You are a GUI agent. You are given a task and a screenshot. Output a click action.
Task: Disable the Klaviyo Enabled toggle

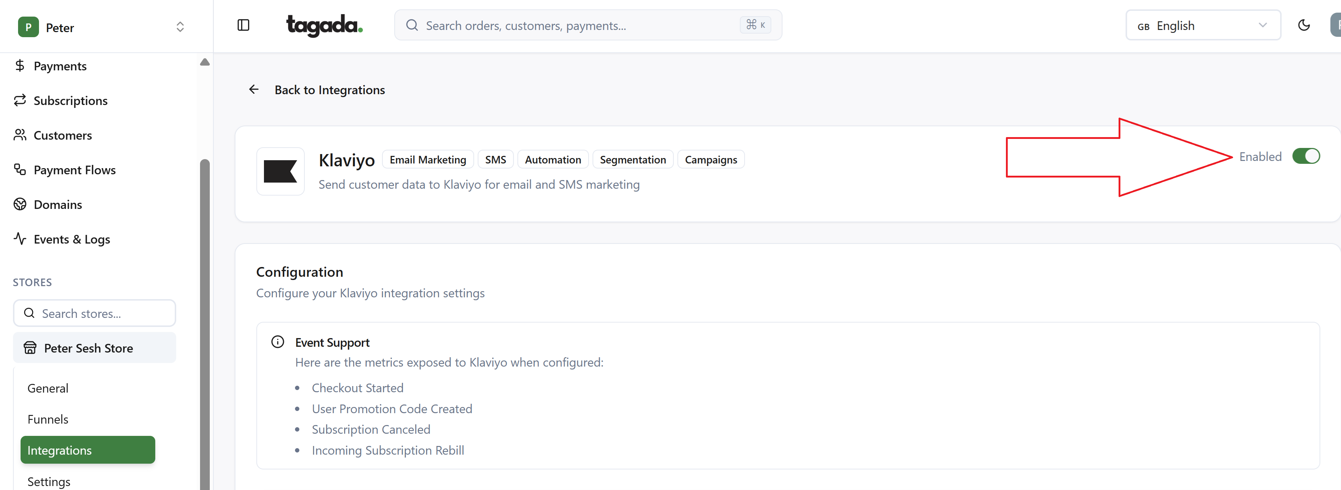pos(1306,156)
